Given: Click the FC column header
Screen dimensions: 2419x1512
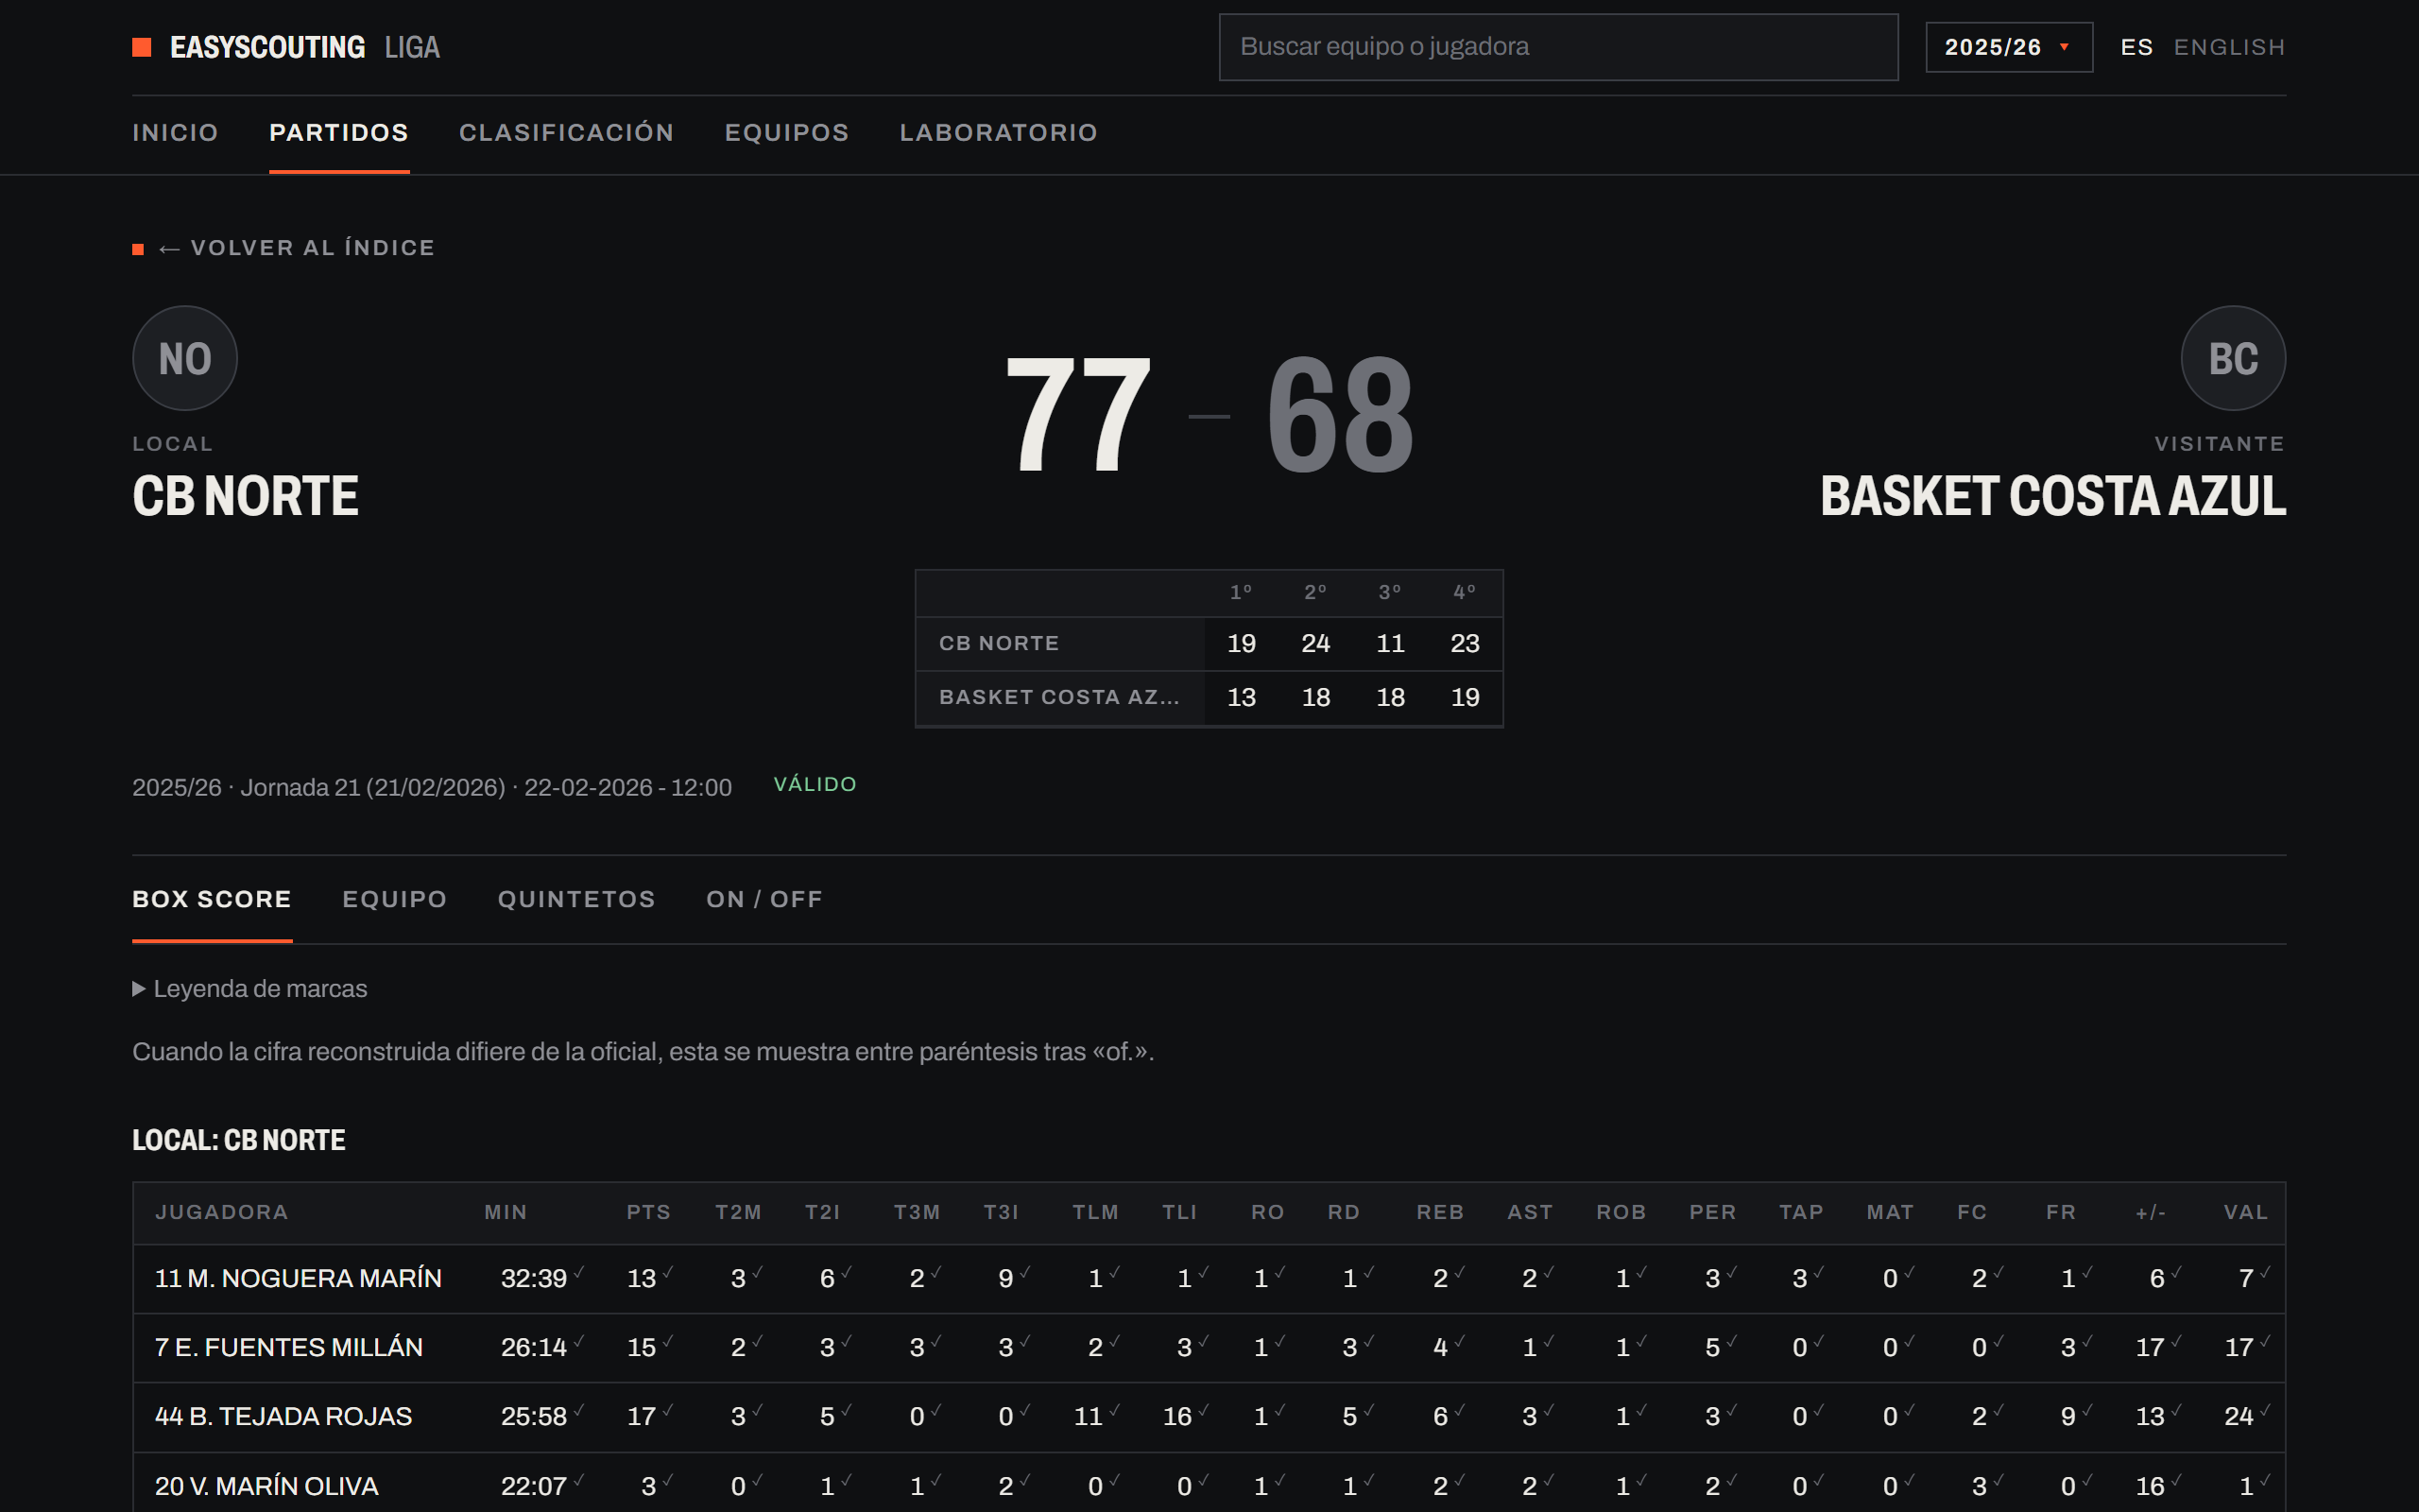Looking at the screenshot, I should (1972, 1212).
